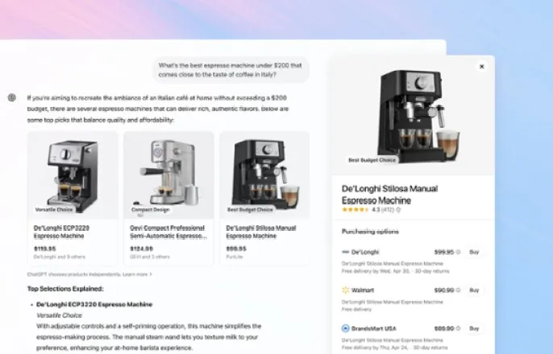Open De'Longhi Stilosa Manual product card

[264, 199]
